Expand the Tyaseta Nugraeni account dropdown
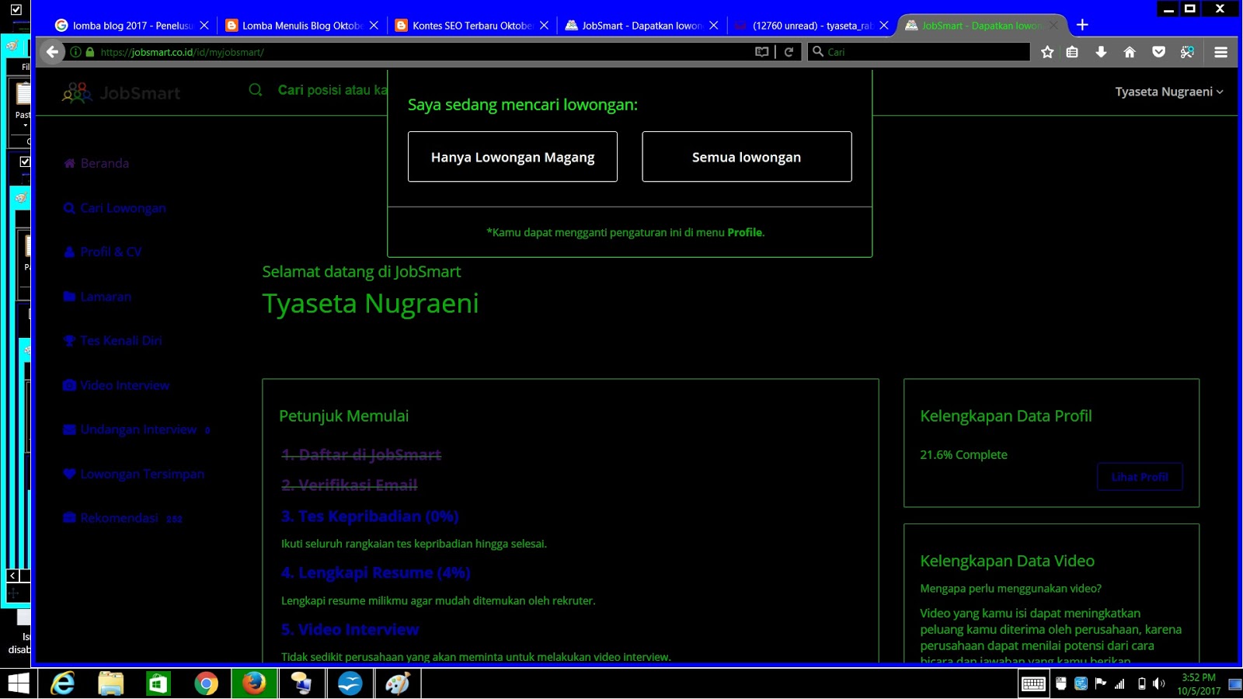 1169,92
